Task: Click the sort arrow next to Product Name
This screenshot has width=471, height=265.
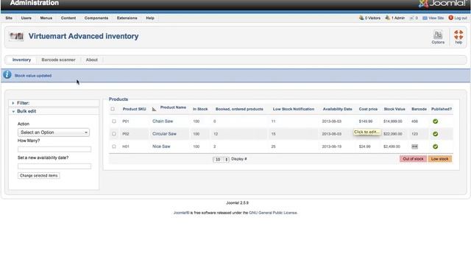Action: pyautogui.click(x=154, y=109)
